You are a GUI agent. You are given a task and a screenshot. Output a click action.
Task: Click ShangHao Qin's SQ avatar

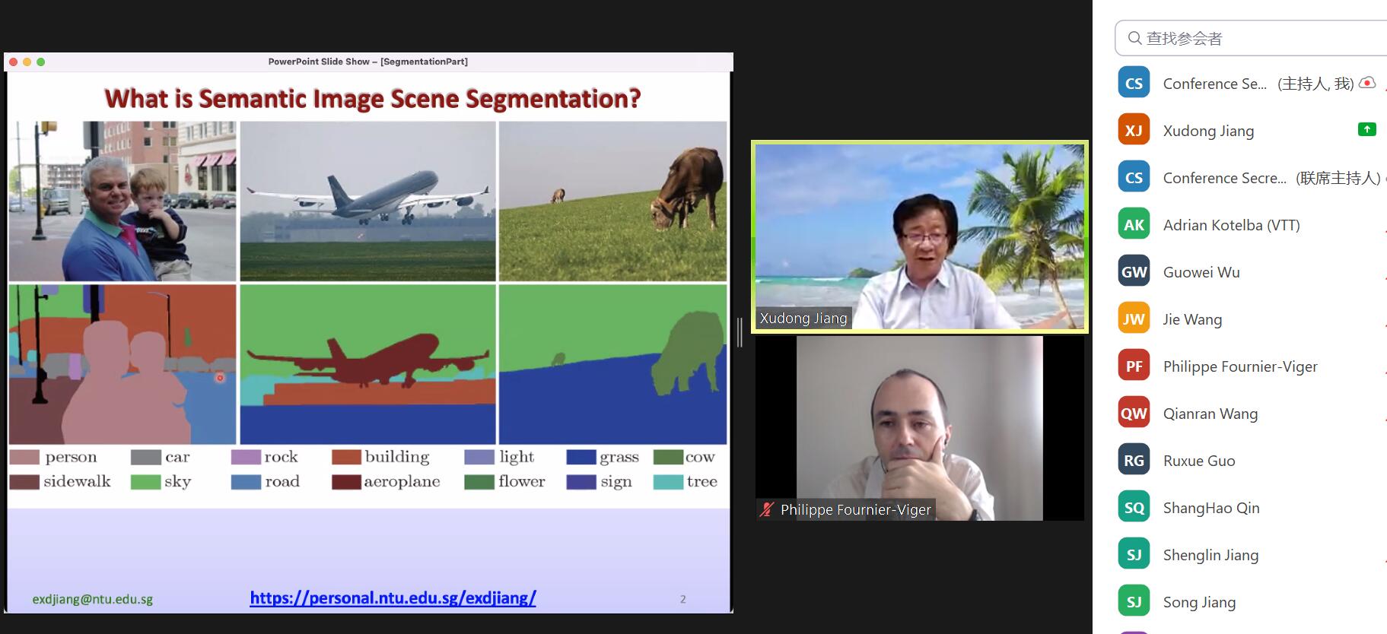click(x=1134, y=507)
